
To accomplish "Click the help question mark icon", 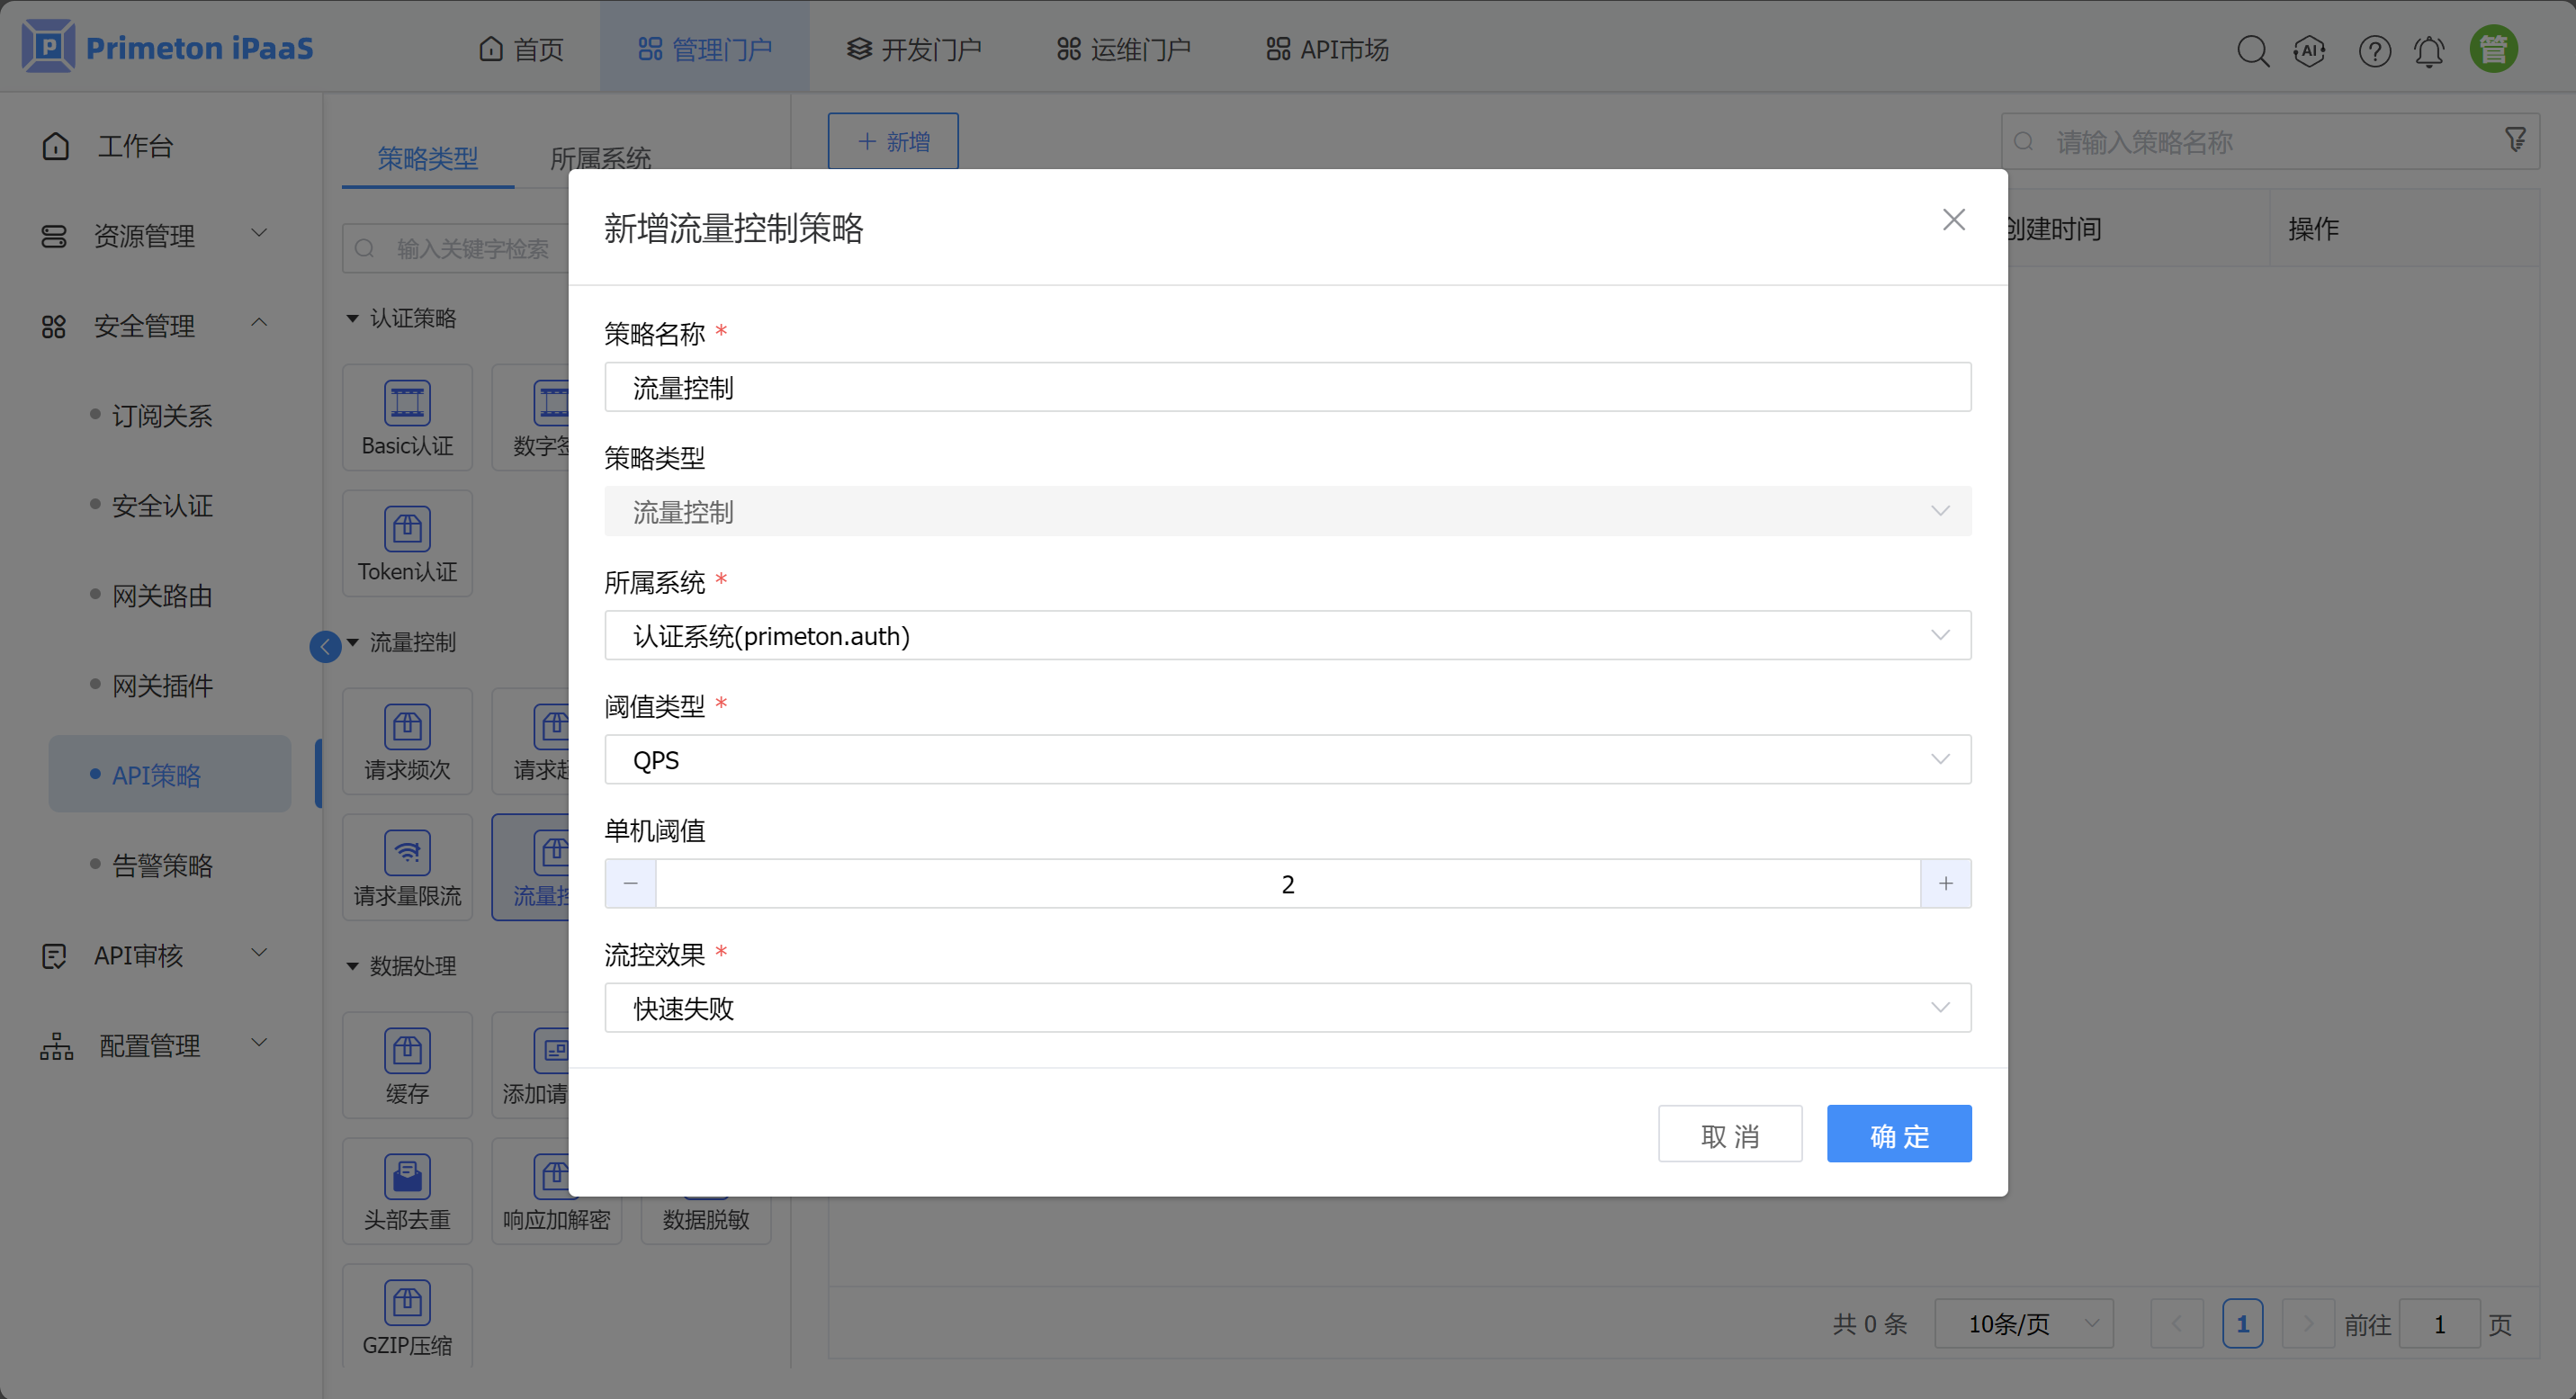I will coord(2374,50).
